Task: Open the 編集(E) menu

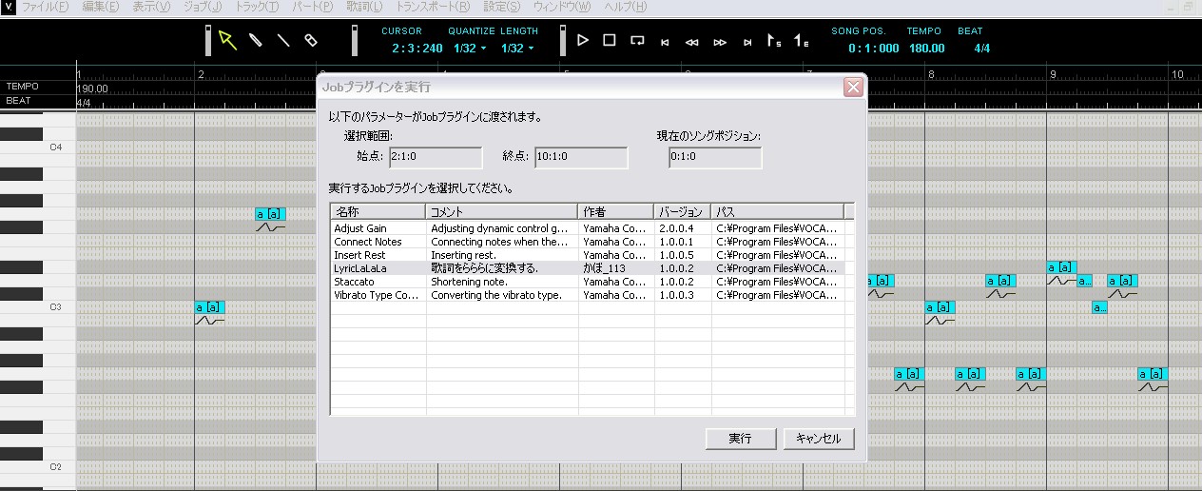Action: (101, 7)
